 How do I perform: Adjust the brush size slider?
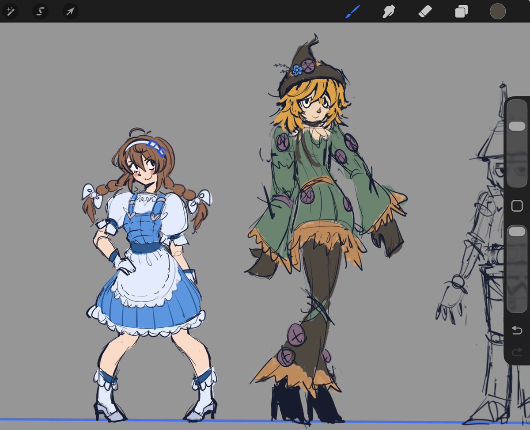click(x=517, y=143)
